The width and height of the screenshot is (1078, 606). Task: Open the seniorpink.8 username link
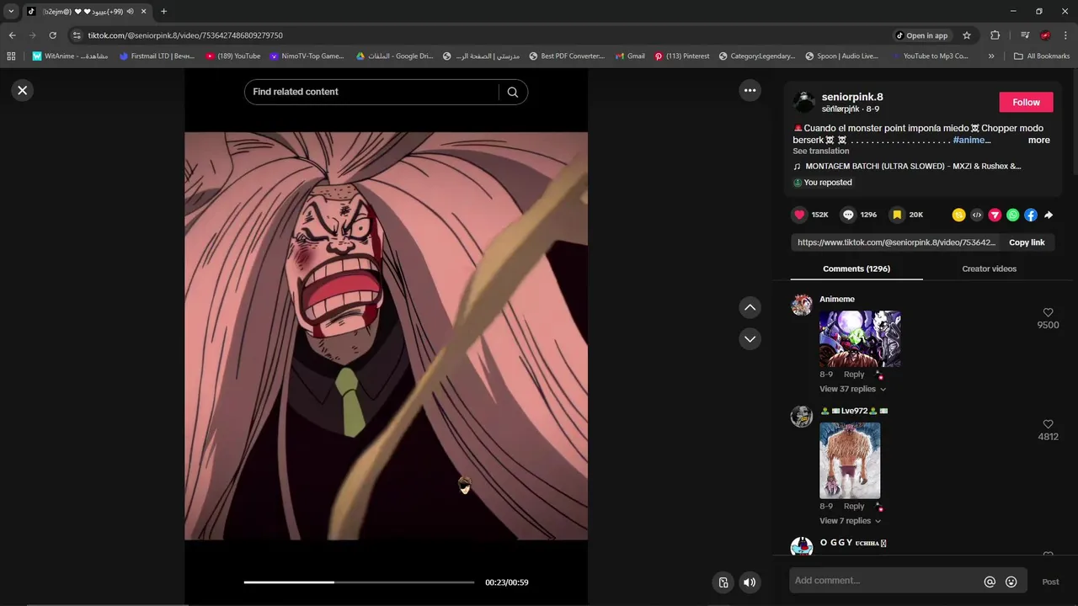click(x=852, y=97)
